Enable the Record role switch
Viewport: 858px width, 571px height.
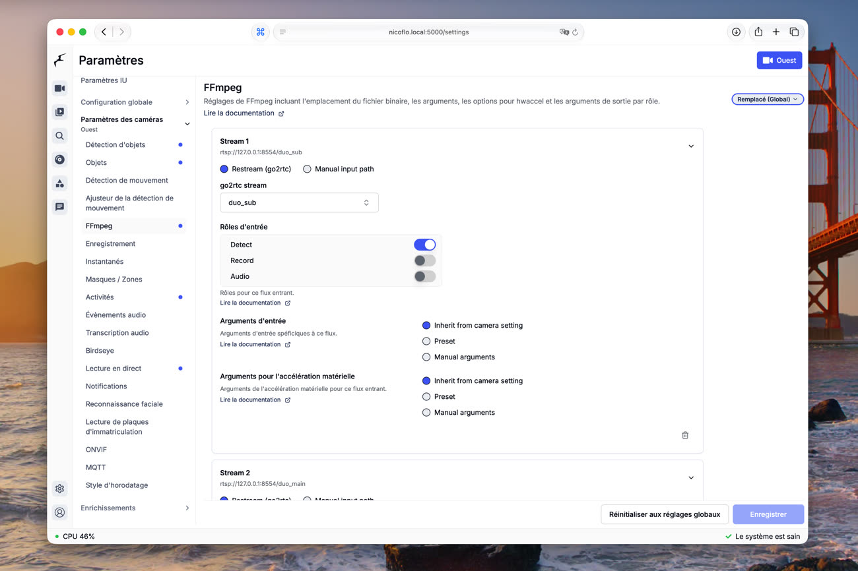coord(424,260)
